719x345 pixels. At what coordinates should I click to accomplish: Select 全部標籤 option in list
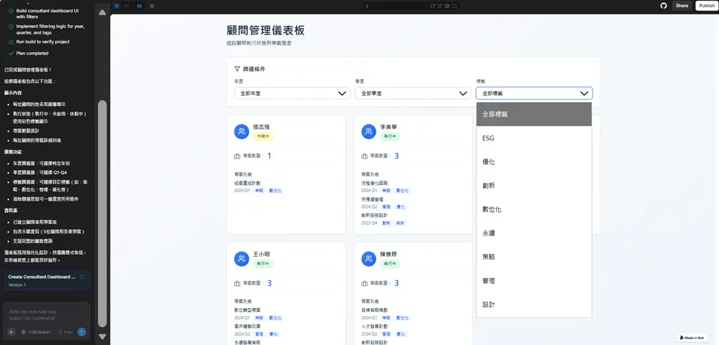coord(534,114)
